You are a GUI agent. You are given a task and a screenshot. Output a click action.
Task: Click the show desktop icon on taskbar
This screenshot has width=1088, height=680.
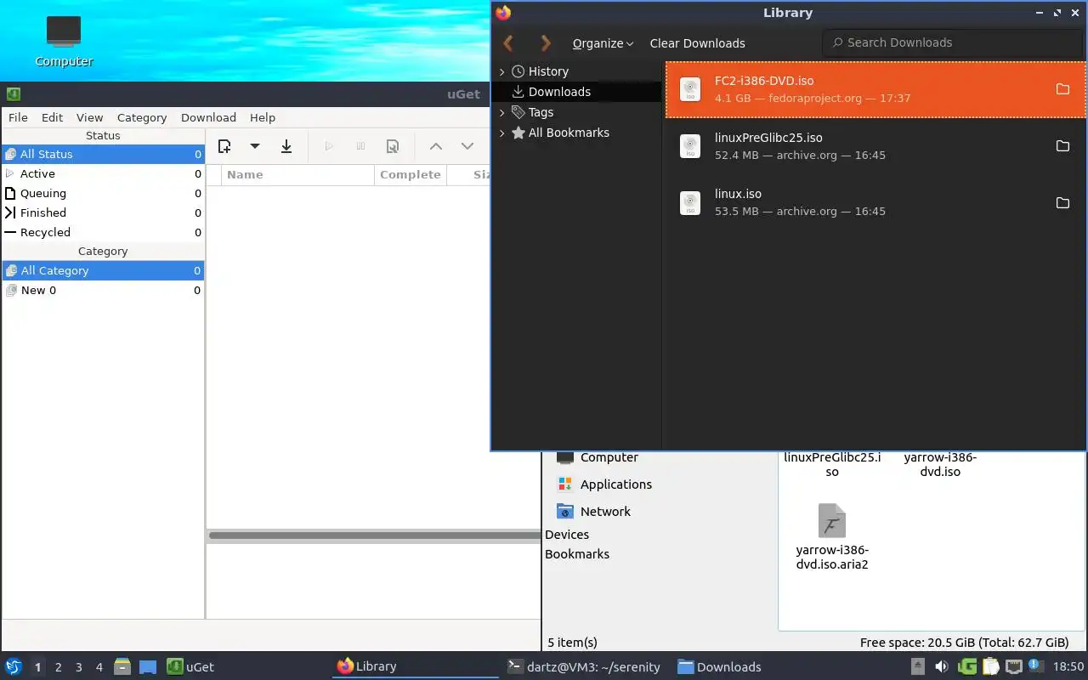click(x=148, y=667)
